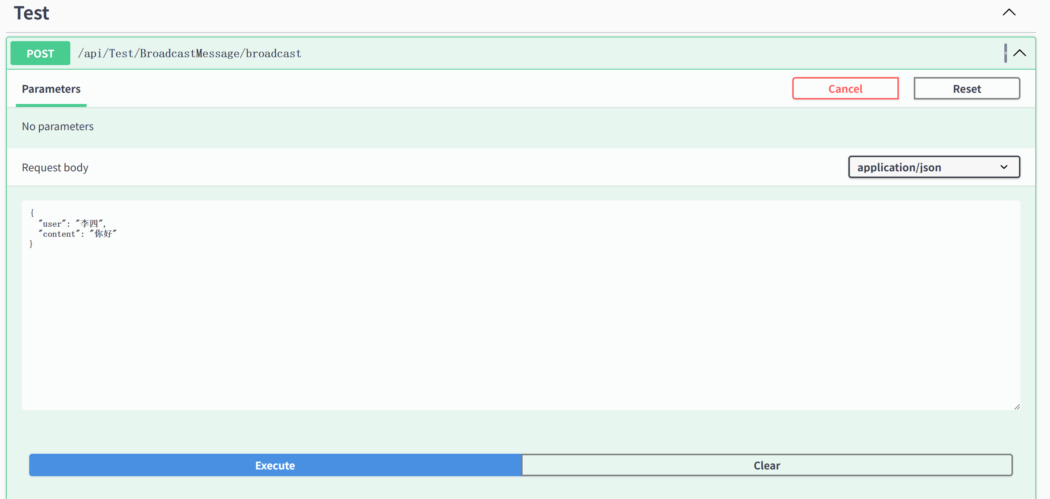The image size is (1050, 499).
Task: Click the opening brace in request body
Action: pos(32,213)
